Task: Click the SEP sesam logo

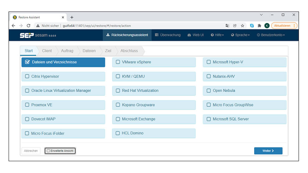Action: [38, 35]
